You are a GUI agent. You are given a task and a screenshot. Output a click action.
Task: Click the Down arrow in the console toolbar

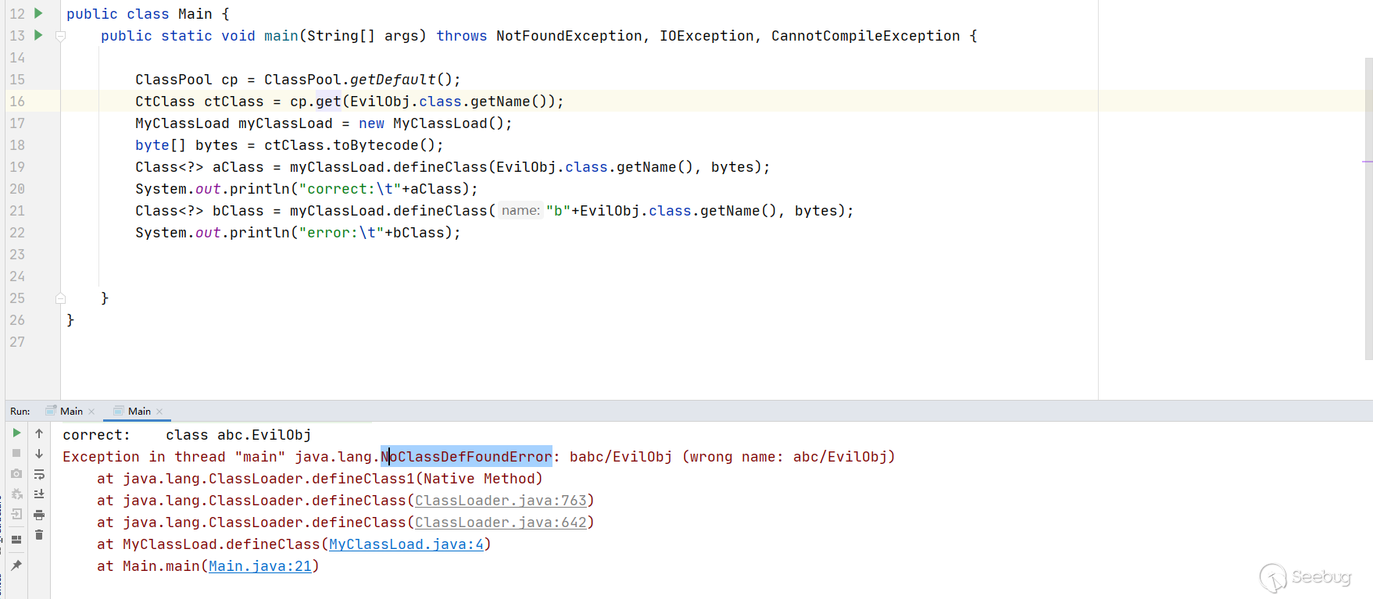click(x=39, y=453)
